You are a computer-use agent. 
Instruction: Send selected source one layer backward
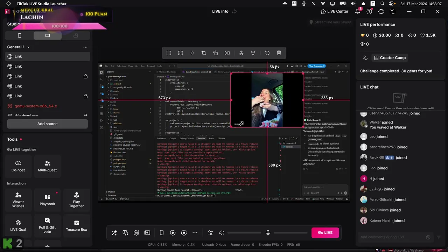253,53
